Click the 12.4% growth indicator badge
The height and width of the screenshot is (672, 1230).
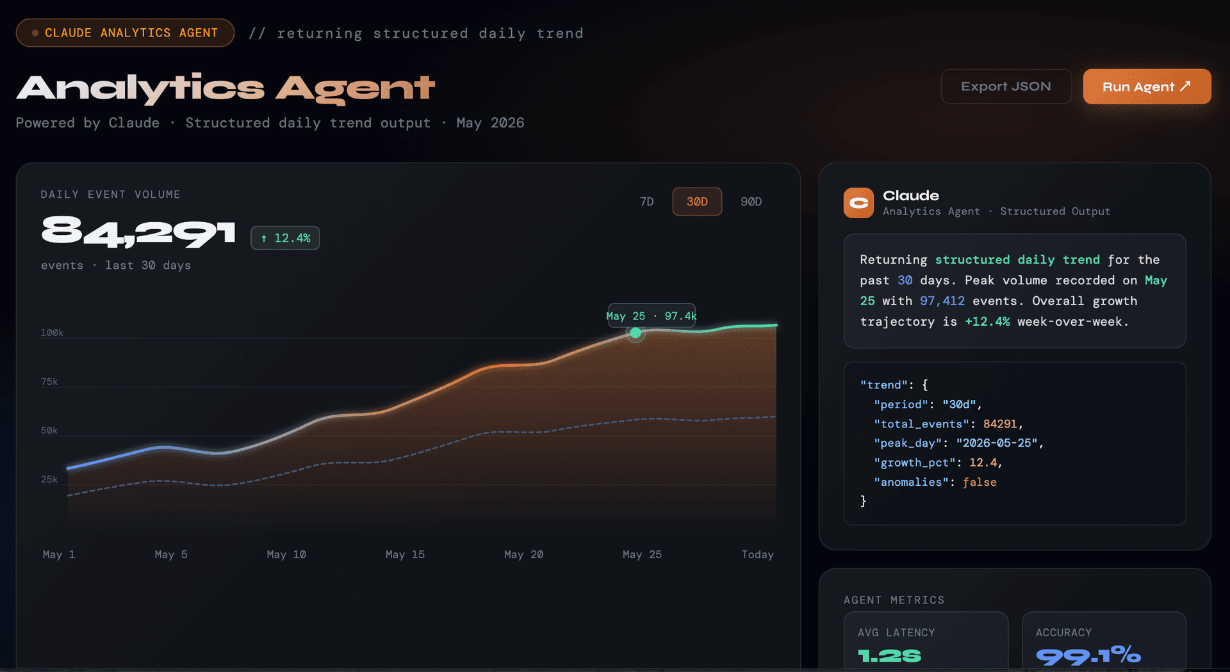285,238
